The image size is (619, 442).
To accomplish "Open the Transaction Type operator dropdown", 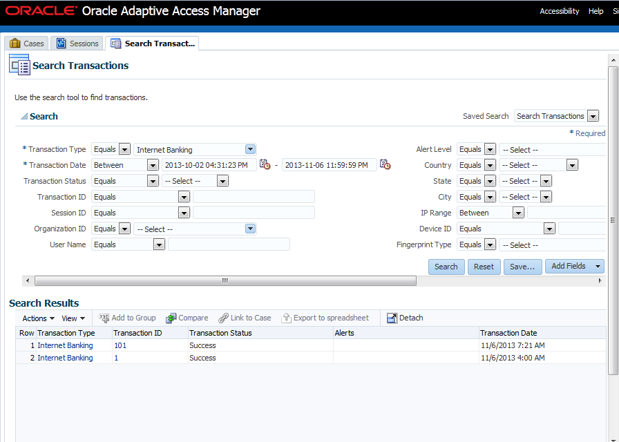I will click(125, 150).
